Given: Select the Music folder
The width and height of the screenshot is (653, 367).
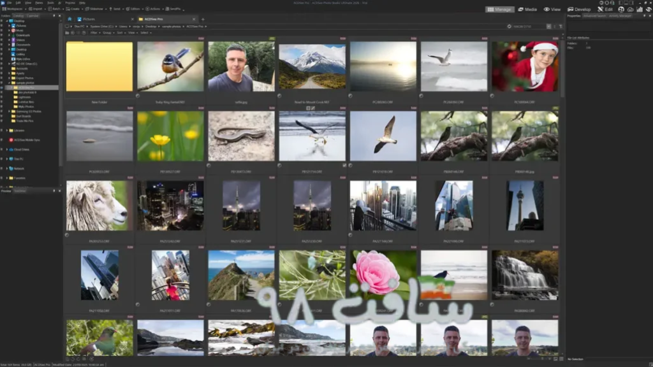Looking at the screenshot, I should [x=20, y=31].
